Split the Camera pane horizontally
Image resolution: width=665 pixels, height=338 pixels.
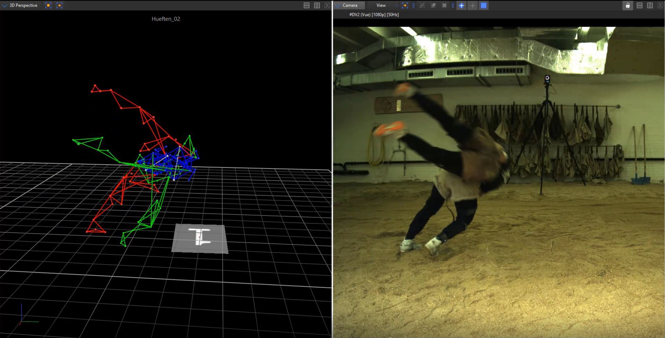tap(640, 6)
